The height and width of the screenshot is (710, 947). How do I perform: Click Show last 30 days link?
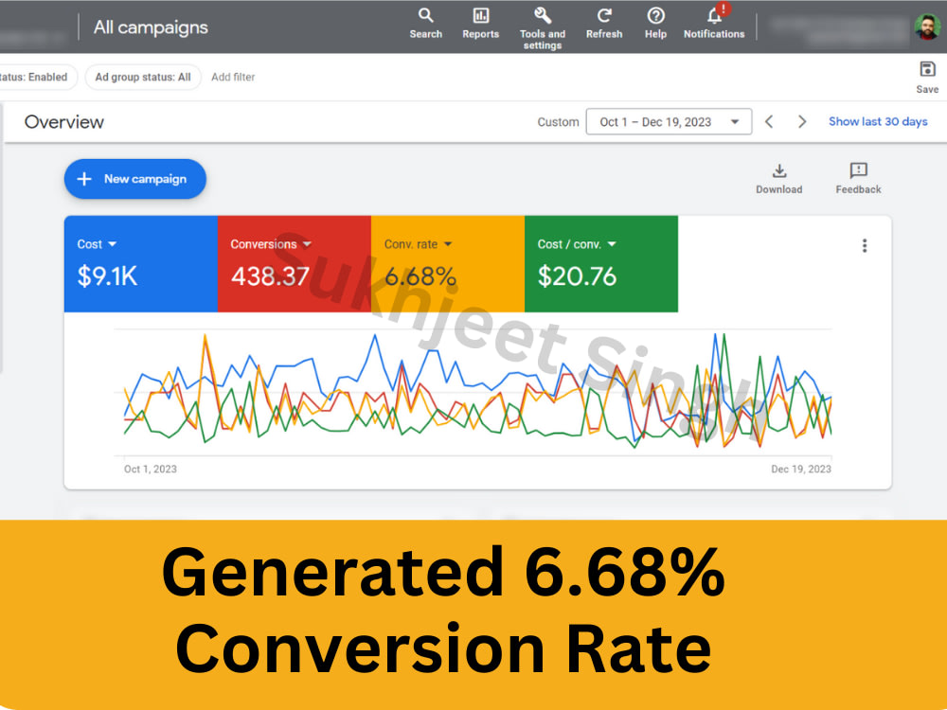(x=878, y=121)
